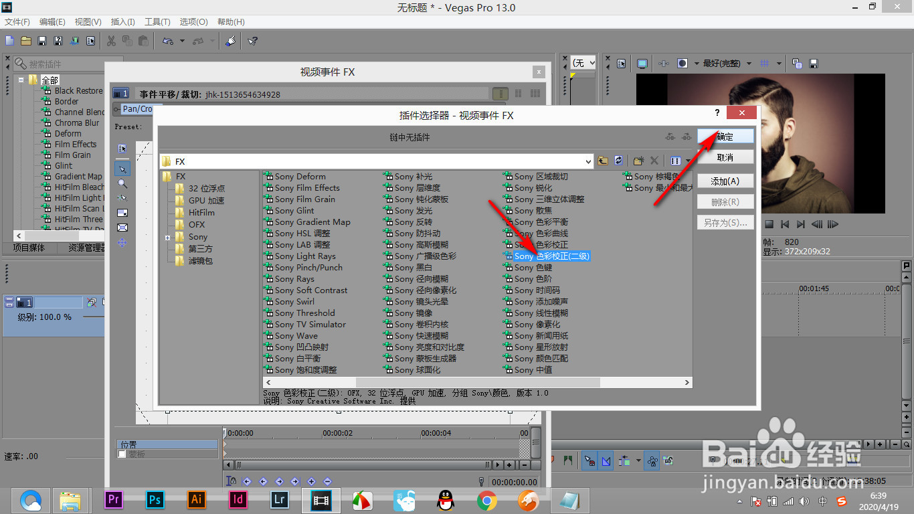
Task: Click the Pan/Crop FX chain button
Action: coord(136,109)
